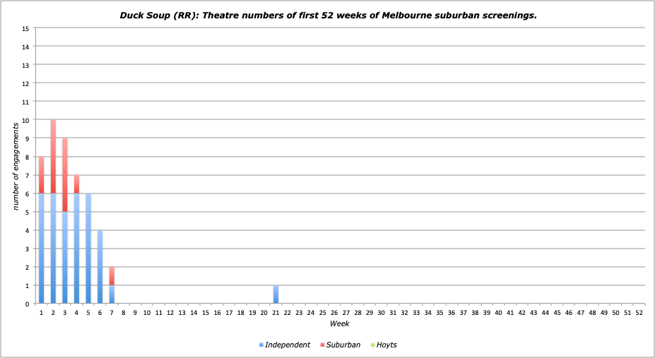
Task: Pick the blue bar for week 6
Action: point(100,267)
